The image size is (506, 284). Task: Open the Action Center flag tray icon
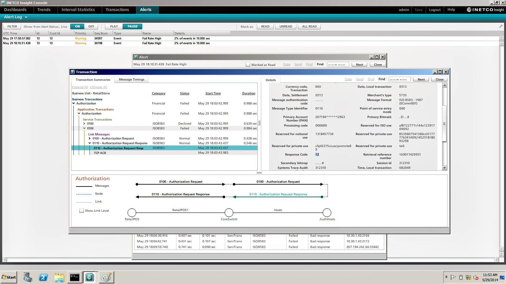(453, 277)
